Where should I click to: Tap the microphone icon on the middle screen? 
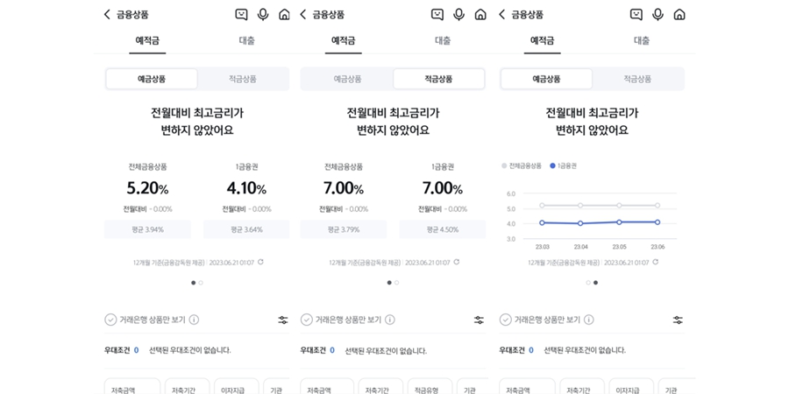point(458,15)
